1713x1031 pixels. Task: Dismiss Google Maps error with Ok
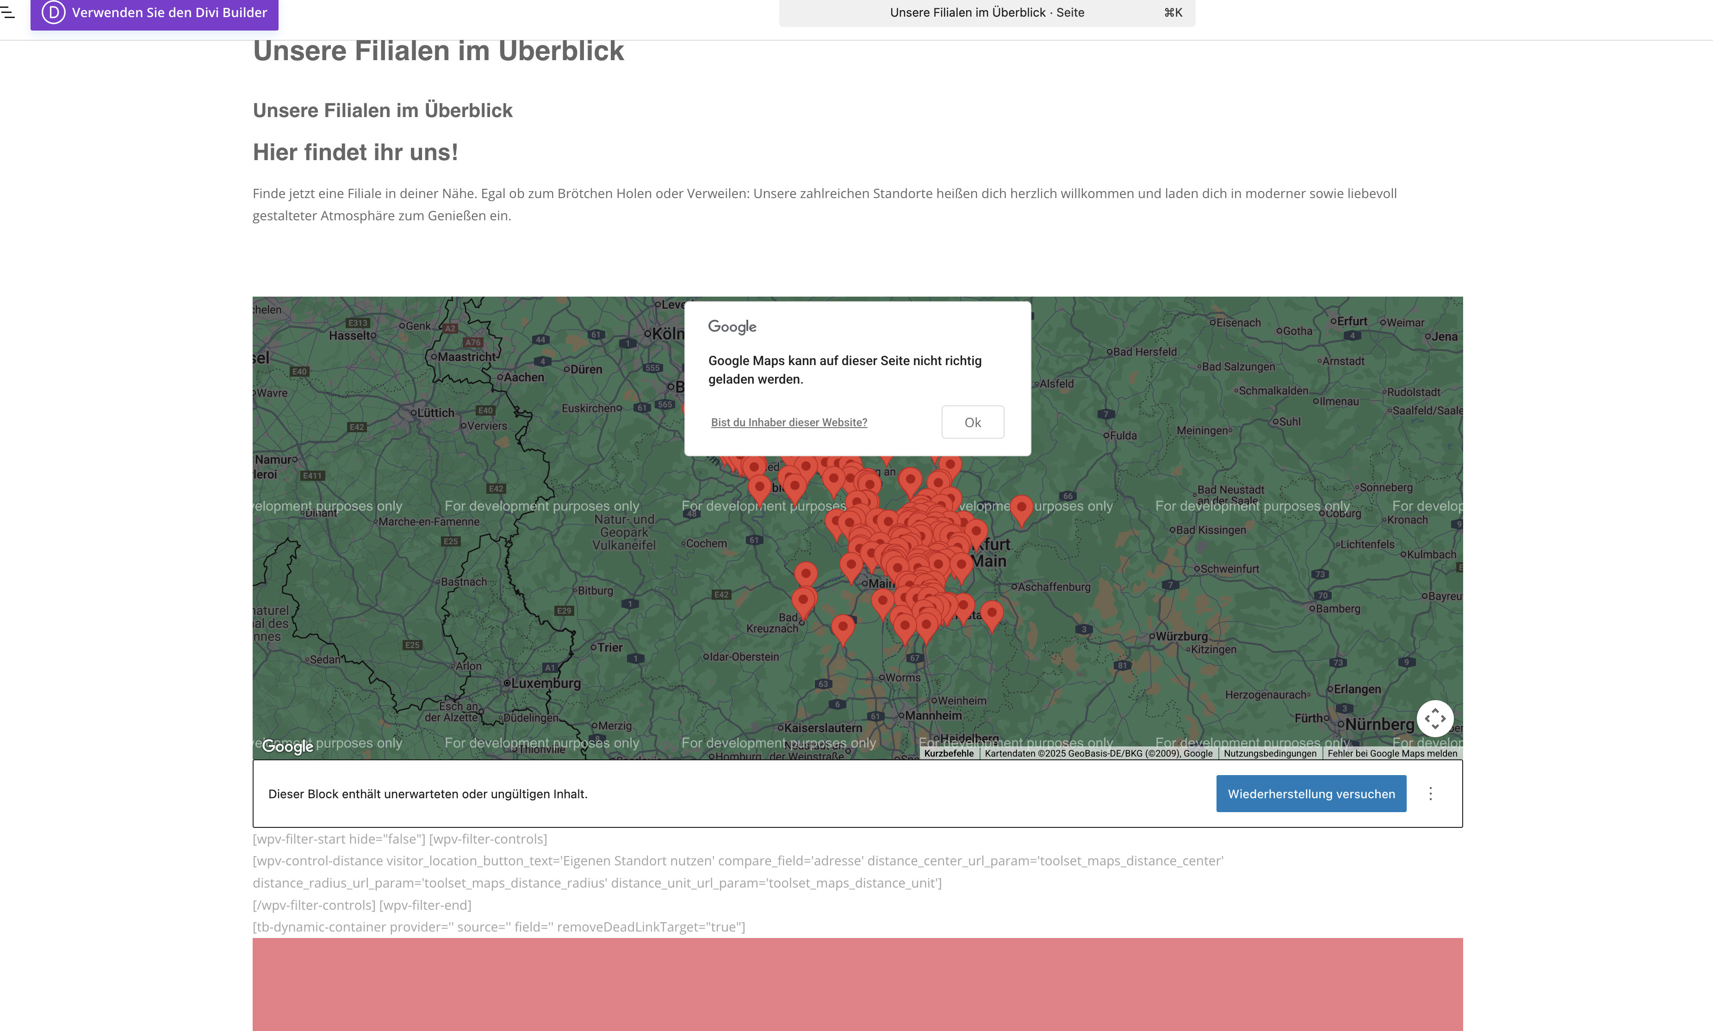tap(973, 422)
